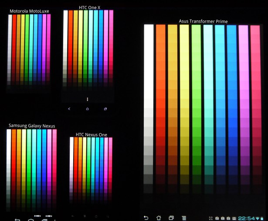The height and width of the screenshot is (221, 268).
Task: Click the Samsung Galaxy Nexus white bar
Action: pos(9,170)
